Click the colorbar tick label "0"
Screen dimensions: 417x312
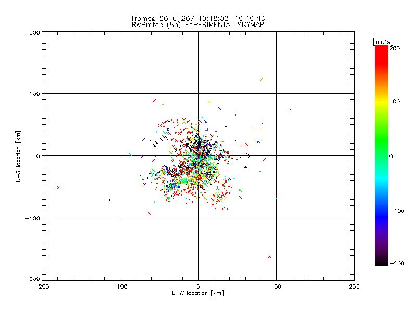[391, 156]
